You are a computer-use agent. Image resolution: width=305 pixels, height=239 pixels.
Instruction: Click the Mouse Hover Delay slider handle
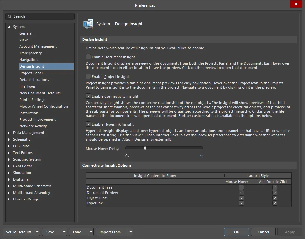[x=145, y=148]
